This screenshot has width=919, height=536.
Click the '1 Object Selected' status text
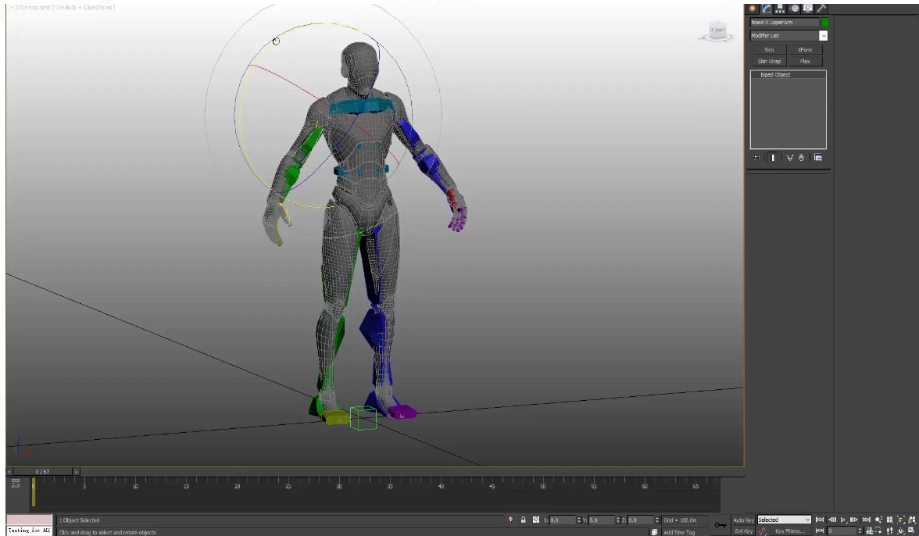point(79,520)
